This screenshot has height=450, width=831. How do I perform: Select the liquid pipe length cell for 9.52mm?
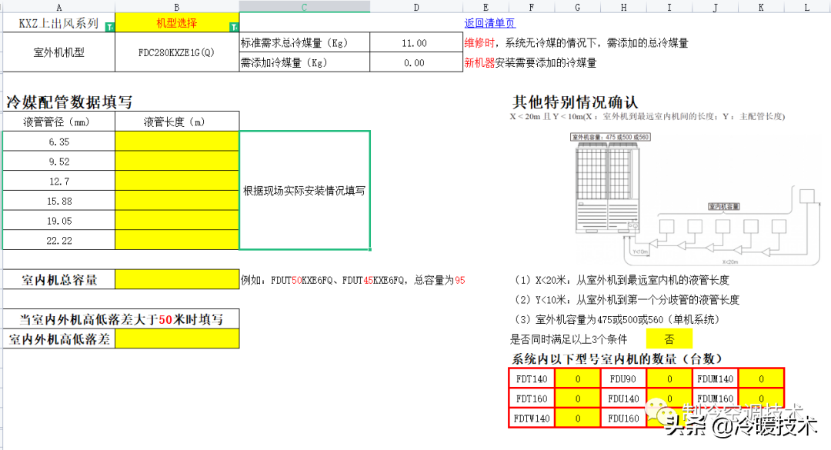click(x=175, y=161)
